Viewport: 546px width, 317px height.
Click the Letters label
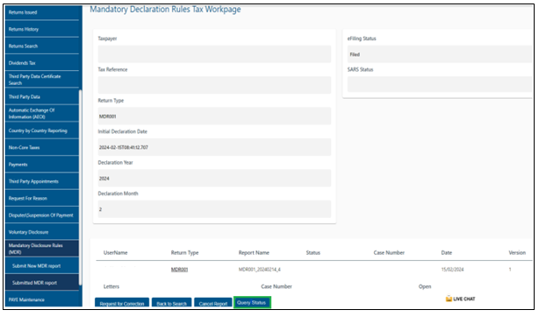pyautogui.click(x=111, y=286)
